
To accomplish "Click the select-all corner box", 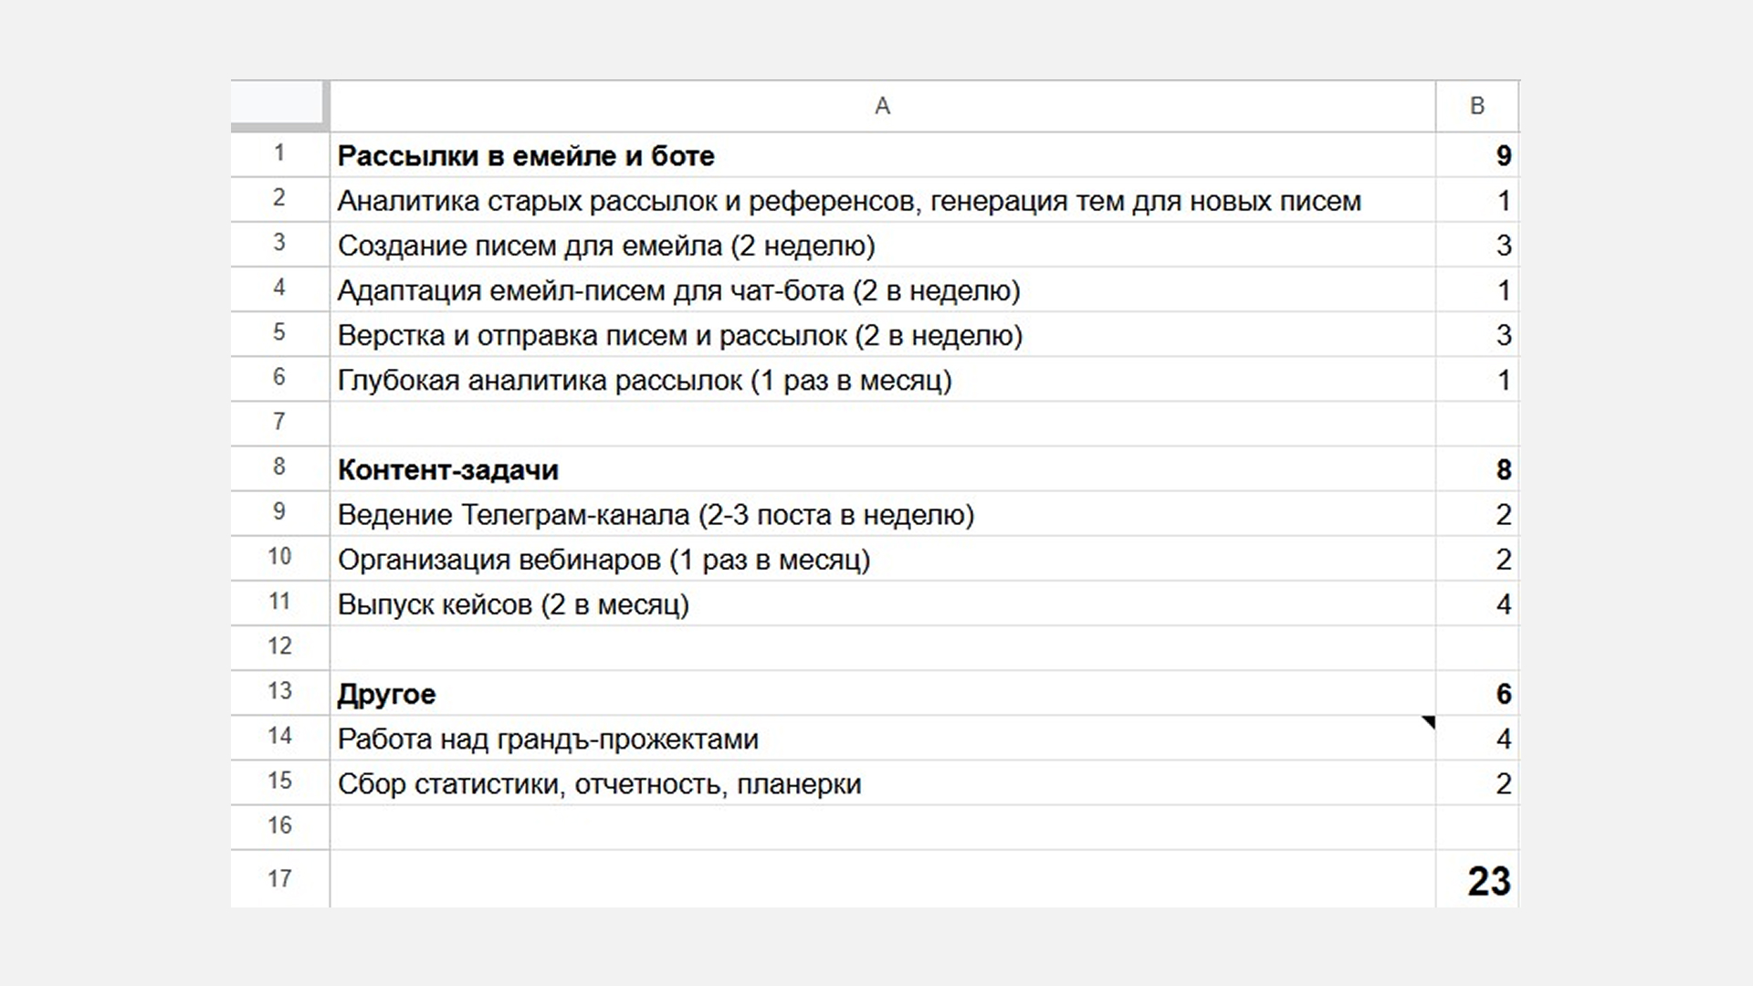I will (278, 104).
